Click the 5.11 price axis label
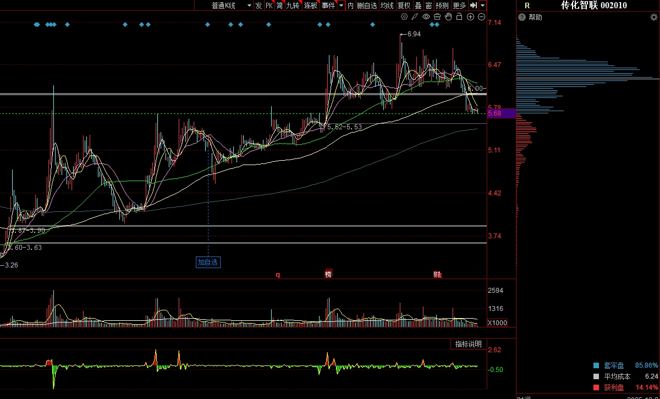660x399 pixels. point(494,150)
